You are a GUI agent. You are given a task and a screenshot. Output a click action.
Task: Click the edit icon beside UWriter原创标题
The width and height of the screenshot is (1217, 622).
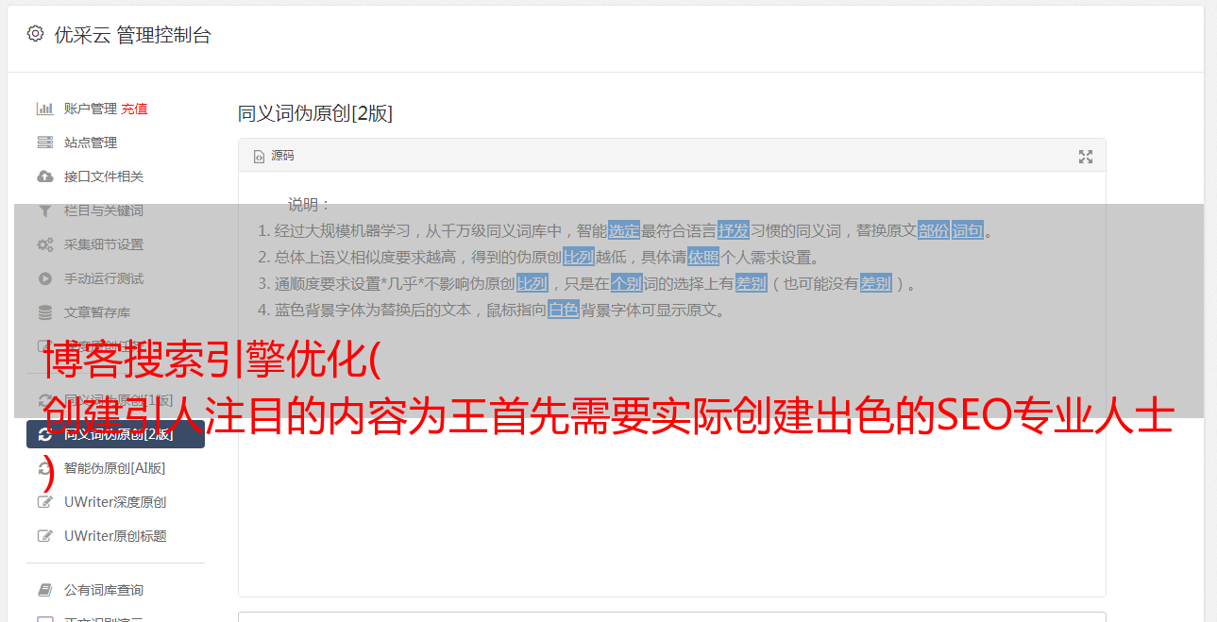click(x=45, y=536)
